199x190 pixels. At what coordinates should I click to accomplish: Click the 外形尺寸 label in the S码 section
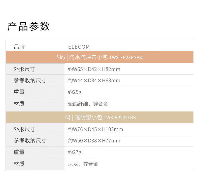coord(24,69)
